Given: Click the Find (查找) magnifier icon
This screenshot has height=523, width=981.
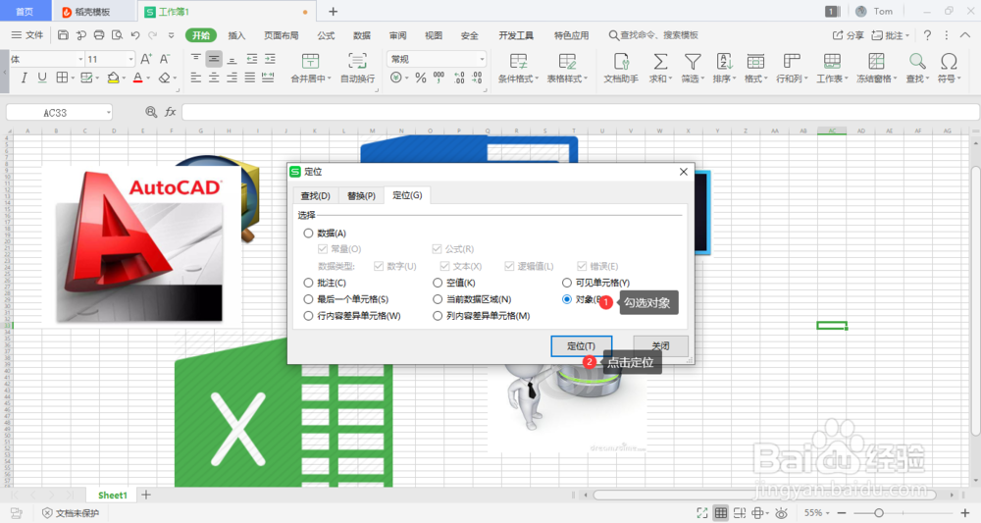Looking at the screenshot, I should pos(917,61).
